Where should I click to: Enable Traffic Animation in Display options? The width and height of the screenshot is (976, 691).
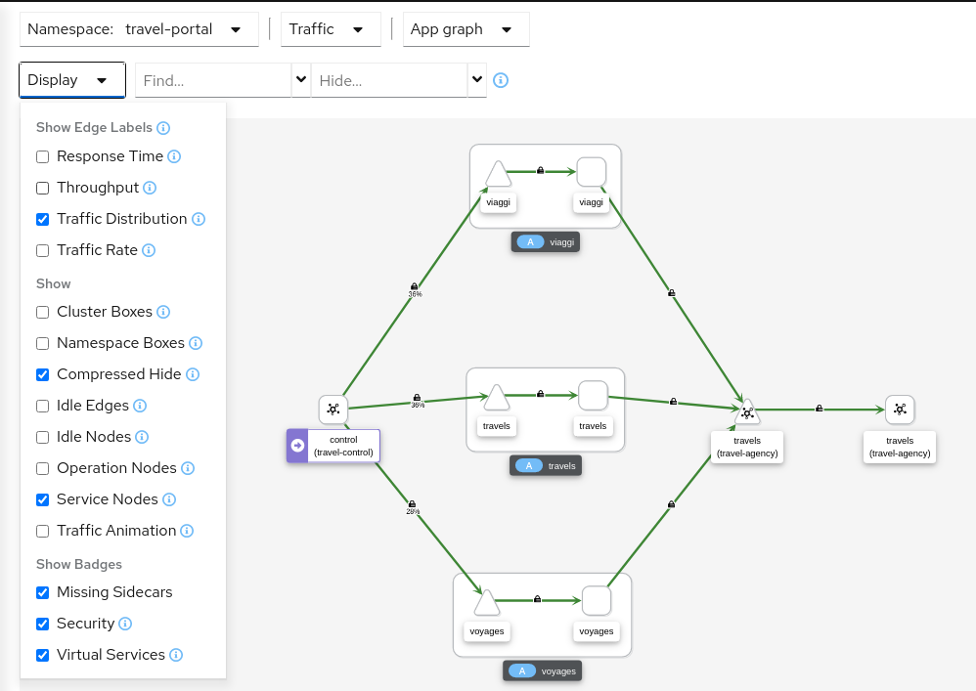pyautogui.click(x=42, y=531)
